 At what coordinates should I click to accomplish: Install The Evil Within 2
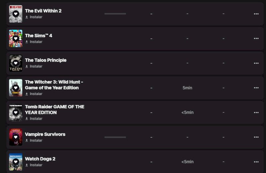[36, 17]
